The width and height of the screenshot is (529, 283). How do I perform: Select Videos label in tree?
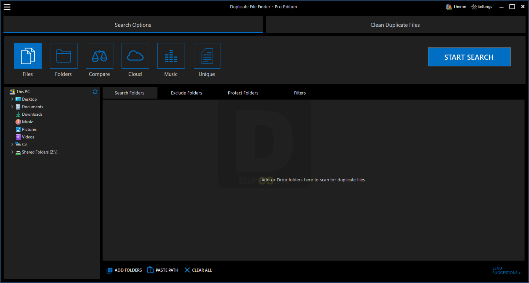point(28,137)
